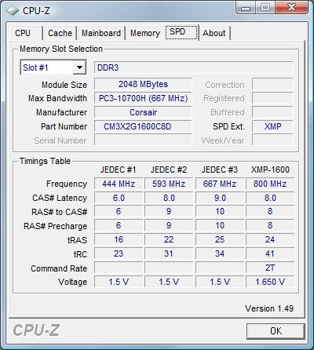Click the JEDEC #1 column header
314x350 pixels.
click(x=119, y=170)
